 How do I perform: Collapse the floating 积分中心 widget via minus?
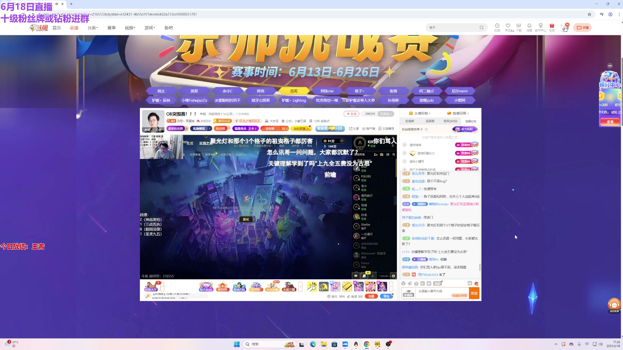pos(610,66)
